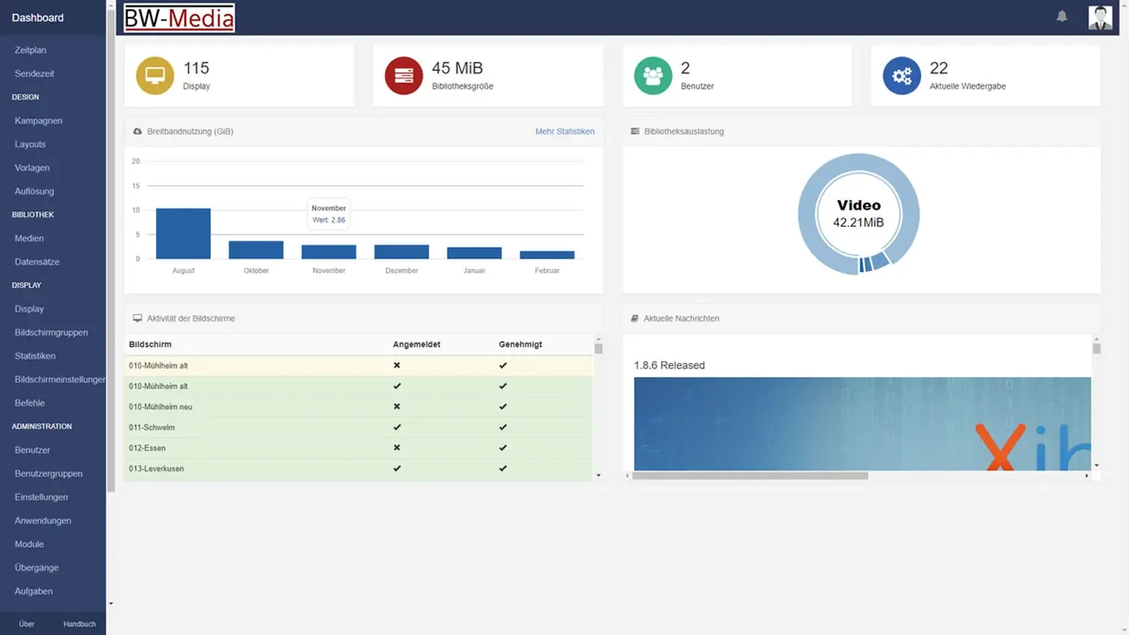Click the scroll-down arrow of the activity table

point(598,475)
